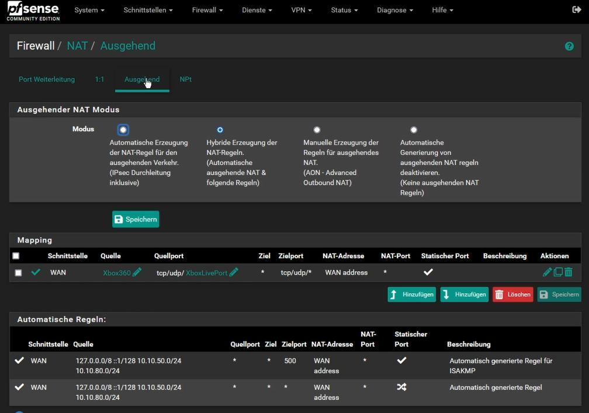Image resolution: width=589 pixels, height=413 pixels.
Task: Choose manual outbound NAT (AON) mode
Action: [317, 130]
